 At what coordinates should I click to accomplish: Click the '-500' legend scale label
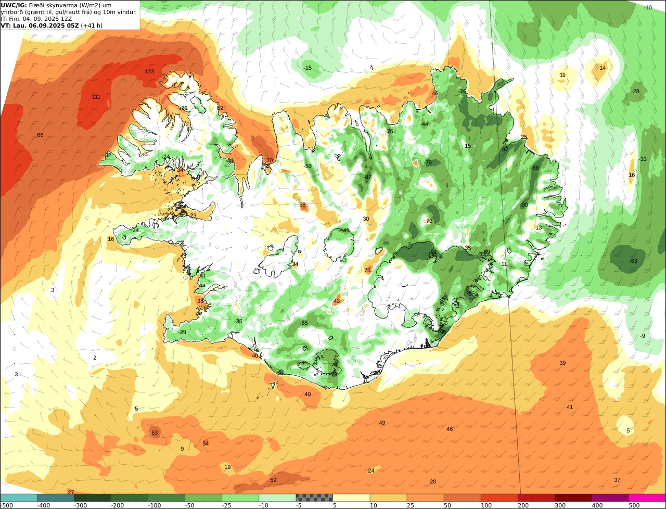[6, 505]
